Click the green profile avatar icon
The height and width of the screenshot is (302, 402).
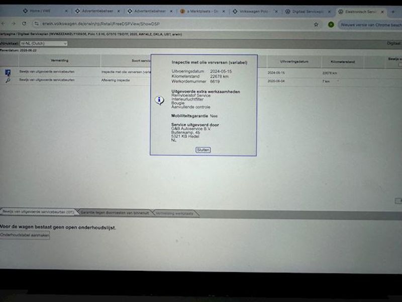331,24
